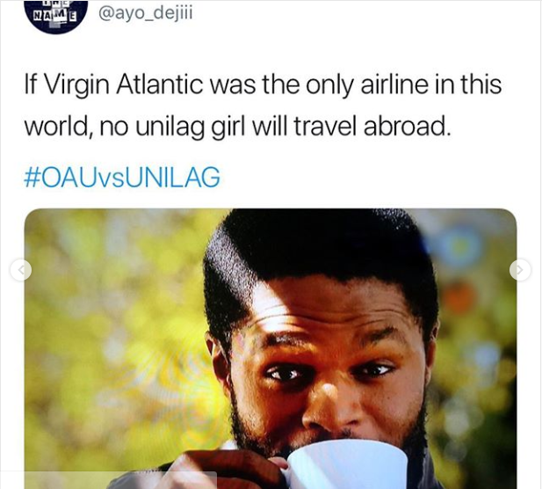Go to the previous carousel image
The width and height of the screenshot is (542, 489).
click(21, 270)
